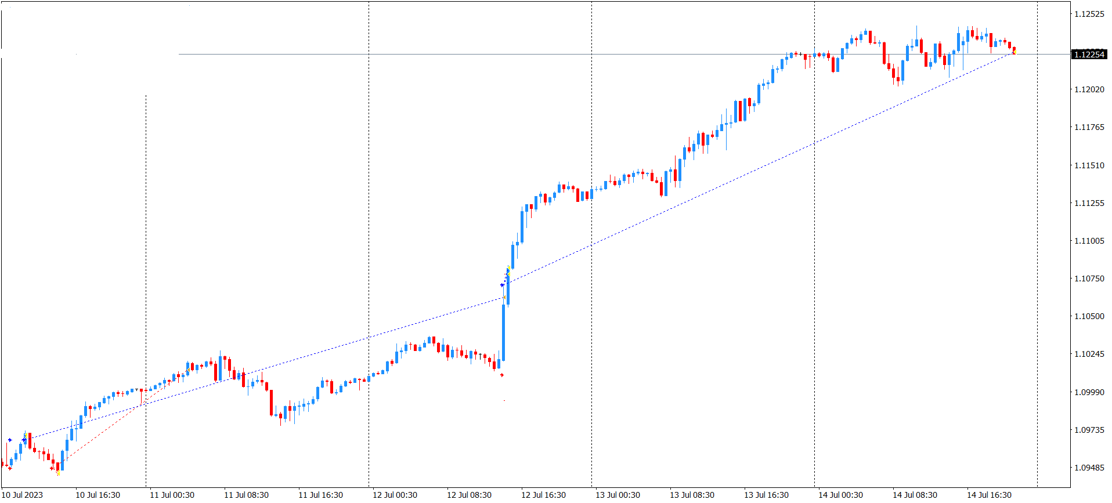Screen dimensions: 1112x503
Task: Select the 1.12525 price axis label
Action: tap(1089, 14)
